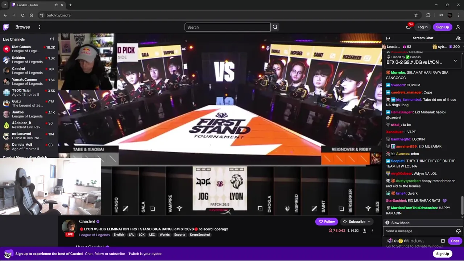Go to the Twitch home logo

6,27
